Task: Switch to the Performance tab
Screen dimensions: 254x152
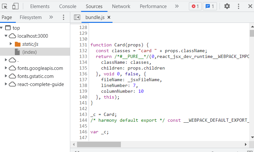Action: (x=153, y=6)
